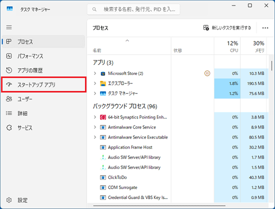This screenshot has width=275, height=209.
Task: Open the three-dot more options menu
Action: (265, 28)
